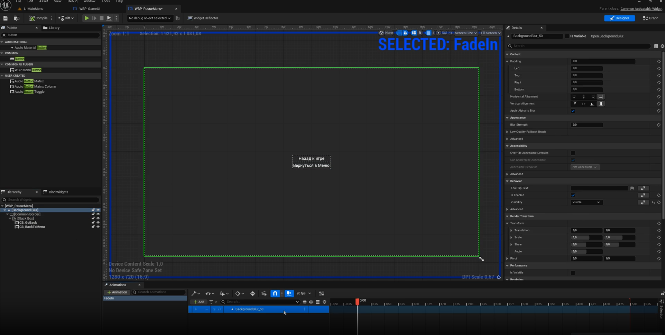Open the Debug menu
665x335 pixels.
click(x=72, y=2)
